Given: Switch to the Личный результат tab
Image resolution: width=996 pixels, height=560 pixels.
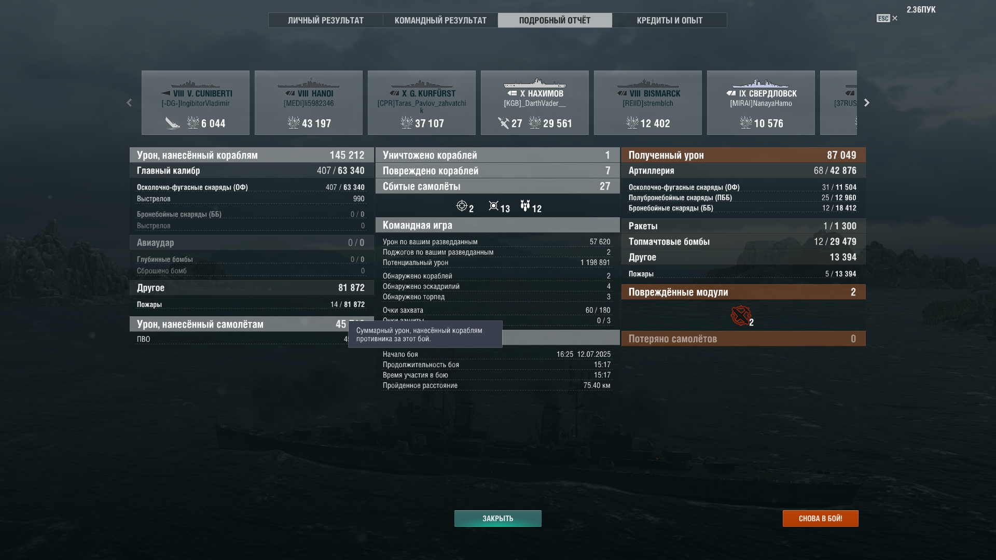Looking at the screenshot, I should click(326, 20).
